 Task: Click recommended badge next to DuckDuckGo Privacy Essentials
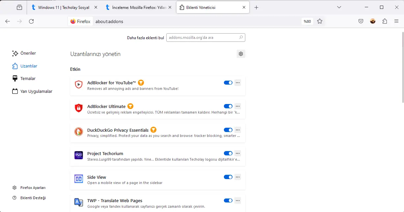coord(153,130)
